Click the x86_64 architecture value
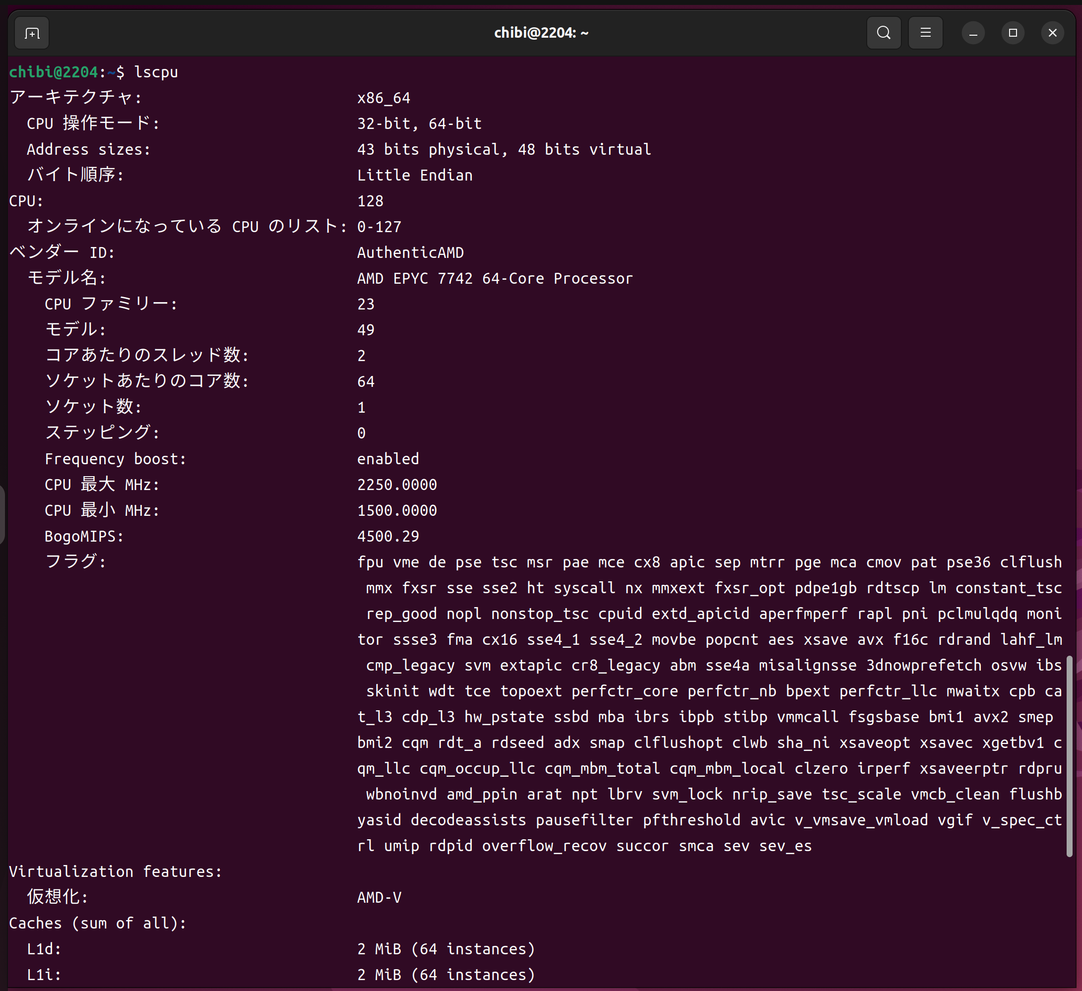 coord(384,98)
